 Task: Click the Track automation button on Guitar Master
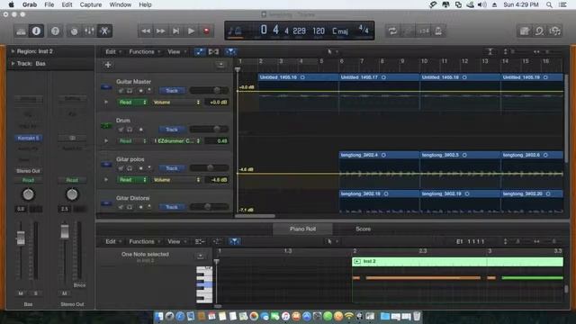point(172,90)
